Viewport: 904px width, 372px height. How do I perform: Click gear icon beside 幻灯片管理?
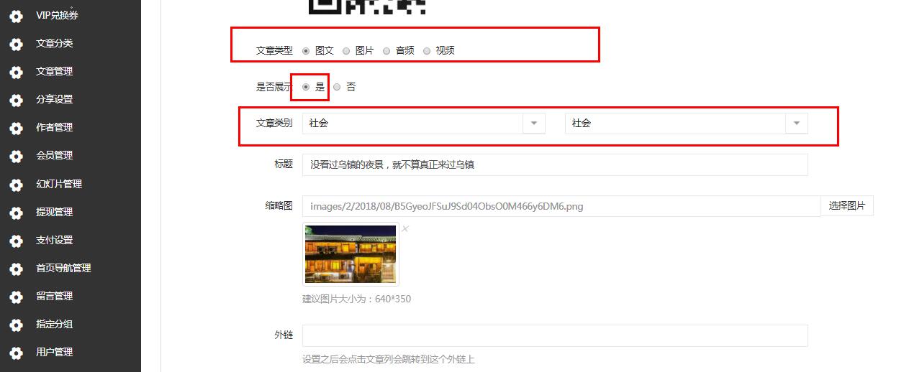(x=16, y=185)
